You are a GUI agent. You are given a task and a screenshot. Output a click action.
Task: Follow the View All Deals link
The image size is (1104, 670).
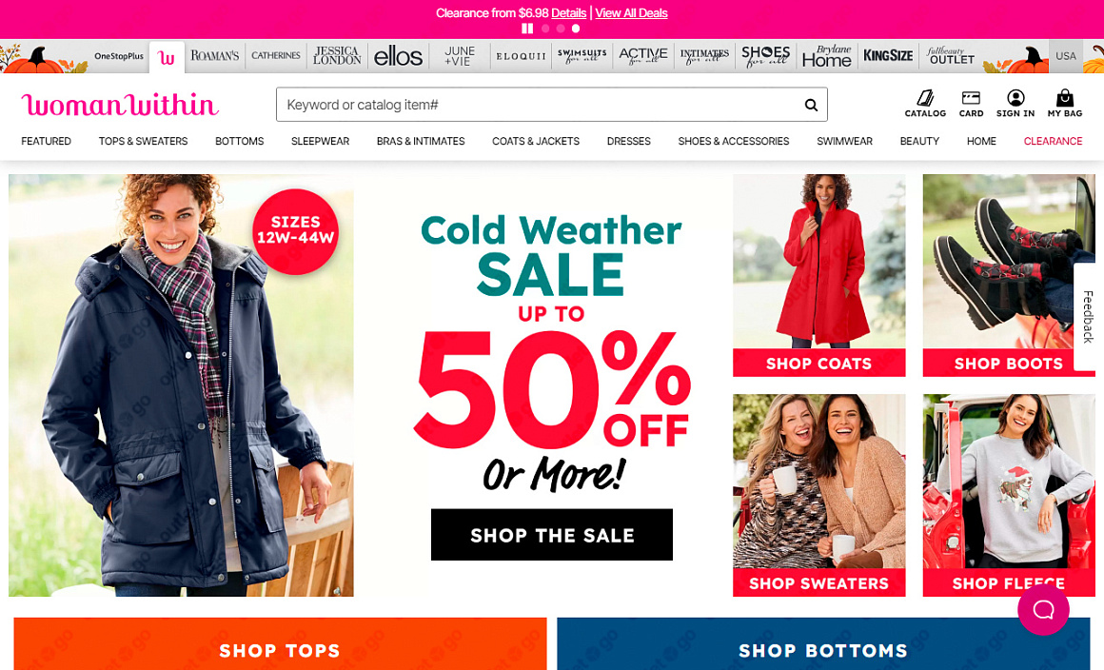[631, 12]
